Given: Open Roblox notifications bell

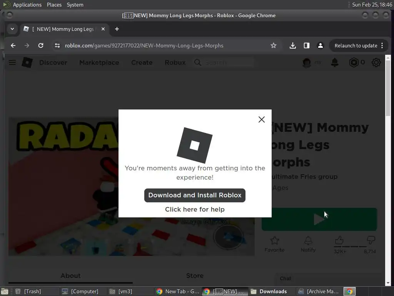Looking at the screenshot, I should 334,62.
